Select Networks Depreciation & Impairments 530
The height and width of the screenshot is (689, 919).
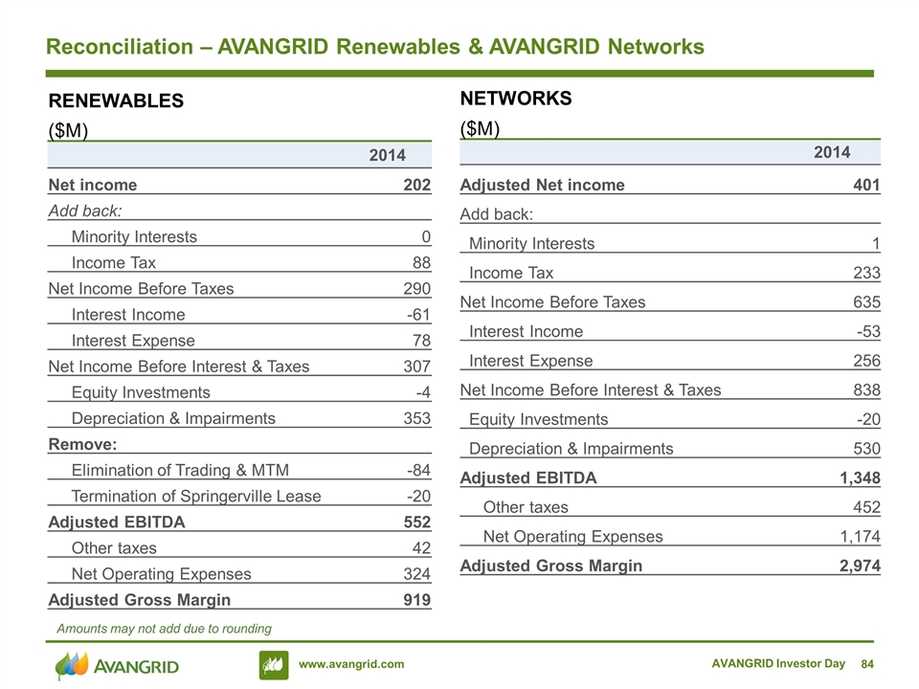click(x=867, y=449)
